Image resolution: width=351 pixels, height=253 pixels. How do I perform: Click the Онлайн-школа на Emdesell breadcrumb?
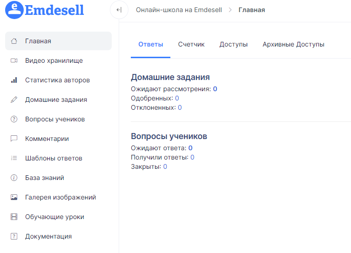(179, 10)
